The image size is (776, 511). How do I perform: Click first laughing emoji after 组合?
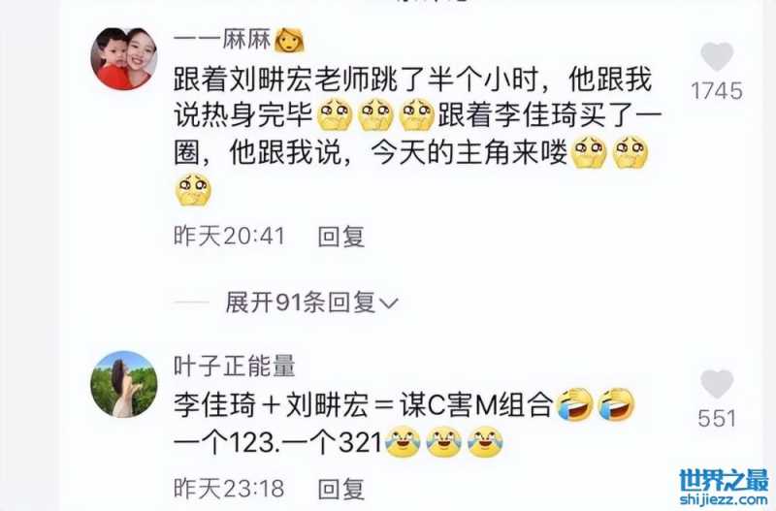click(574, 404)
